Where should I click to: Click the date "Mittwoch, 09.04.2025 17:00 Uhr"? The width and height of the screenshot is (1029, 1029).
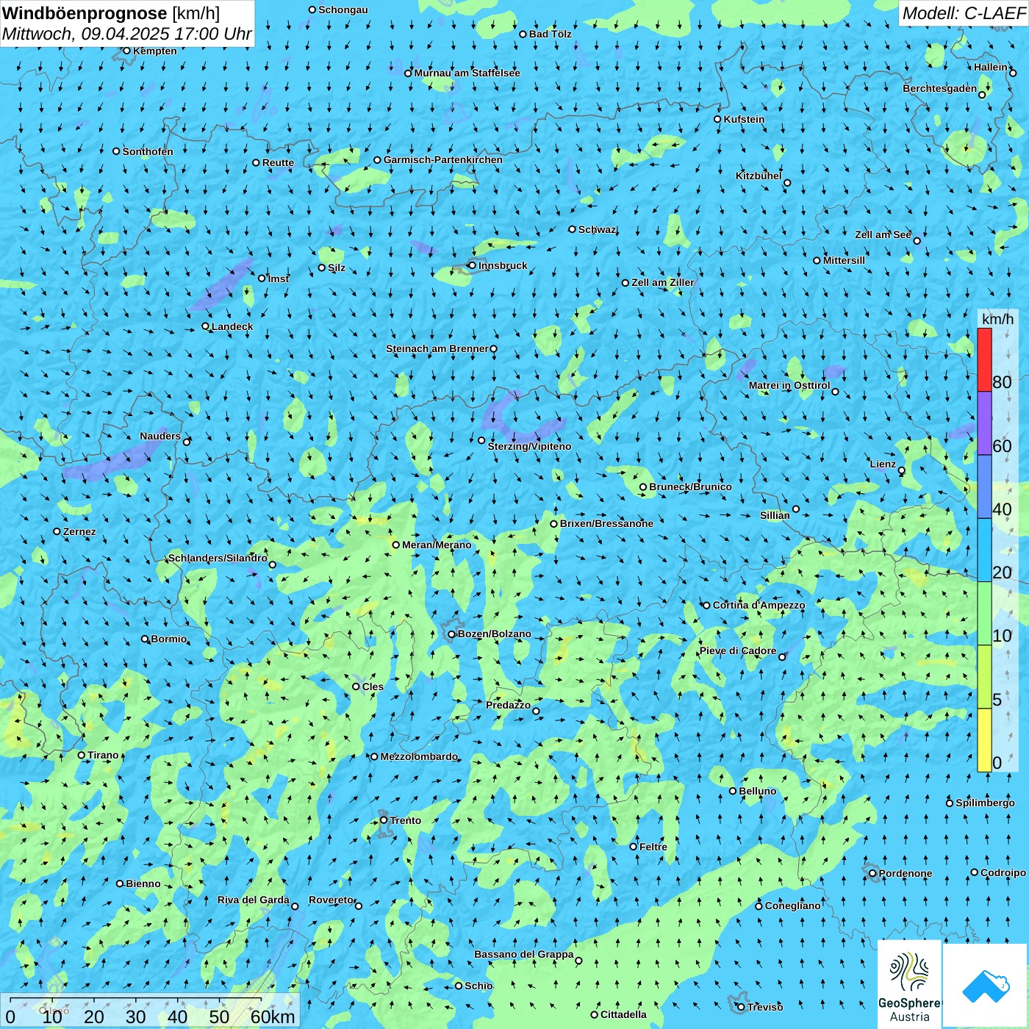pyautogui.click(x=127, y=34)
